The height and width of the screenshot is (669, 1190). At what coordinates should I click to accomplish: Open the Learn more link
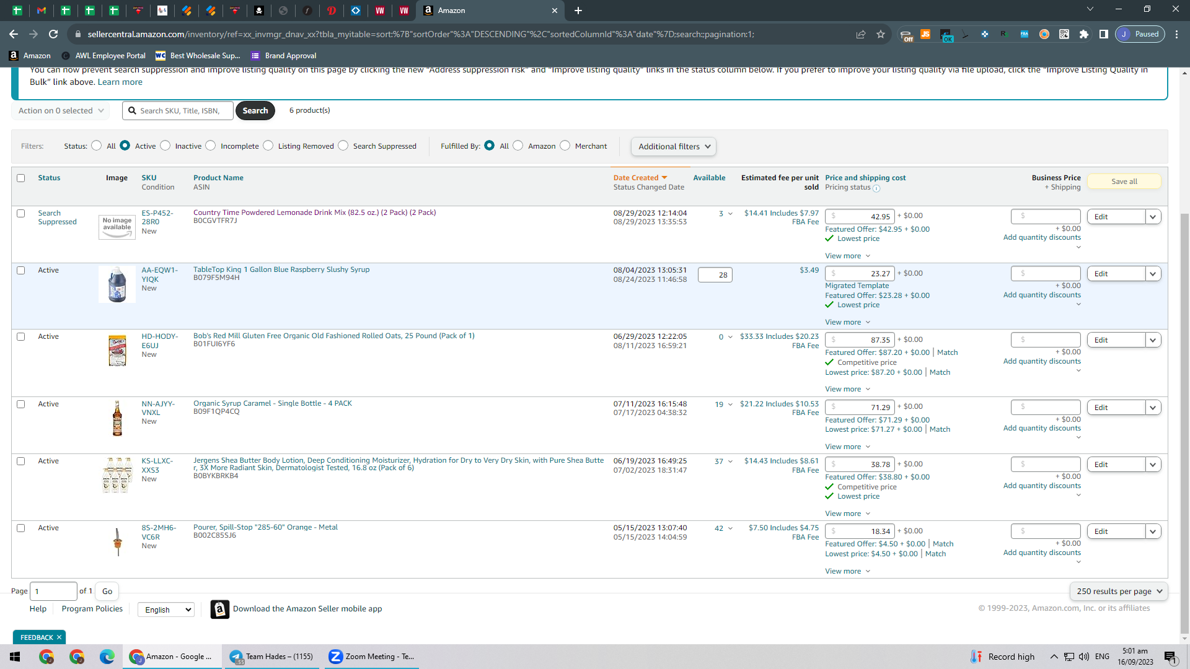click(x=120, y=82)
